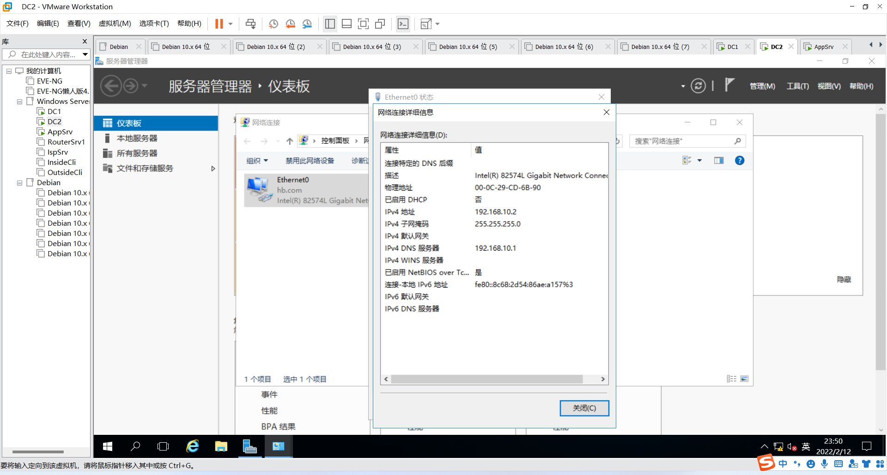887x475 pixels.
Task: Expand the 文件和存储服务 submenu arrow
Action: 213,168
